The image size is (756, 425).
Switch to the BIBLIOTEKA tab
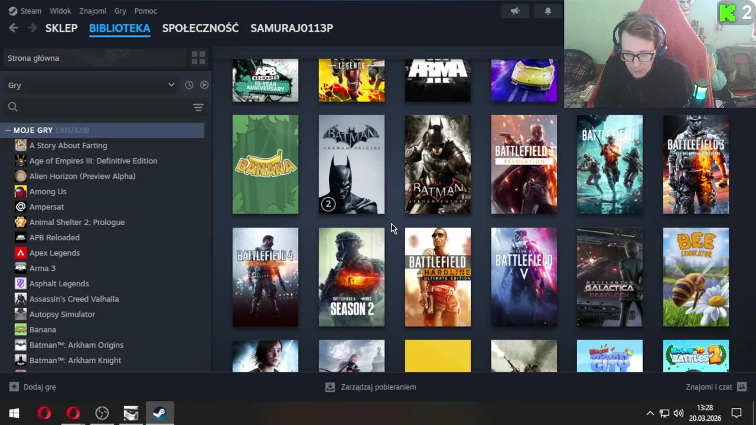click(120, 28)
